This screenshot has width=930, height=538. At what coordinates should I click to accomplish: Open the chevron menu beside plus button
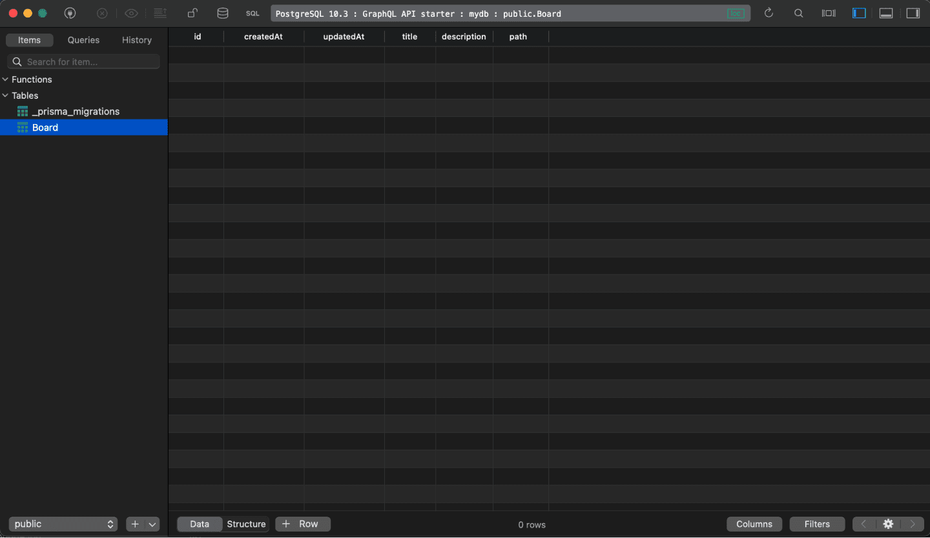[x=152, y=524]
